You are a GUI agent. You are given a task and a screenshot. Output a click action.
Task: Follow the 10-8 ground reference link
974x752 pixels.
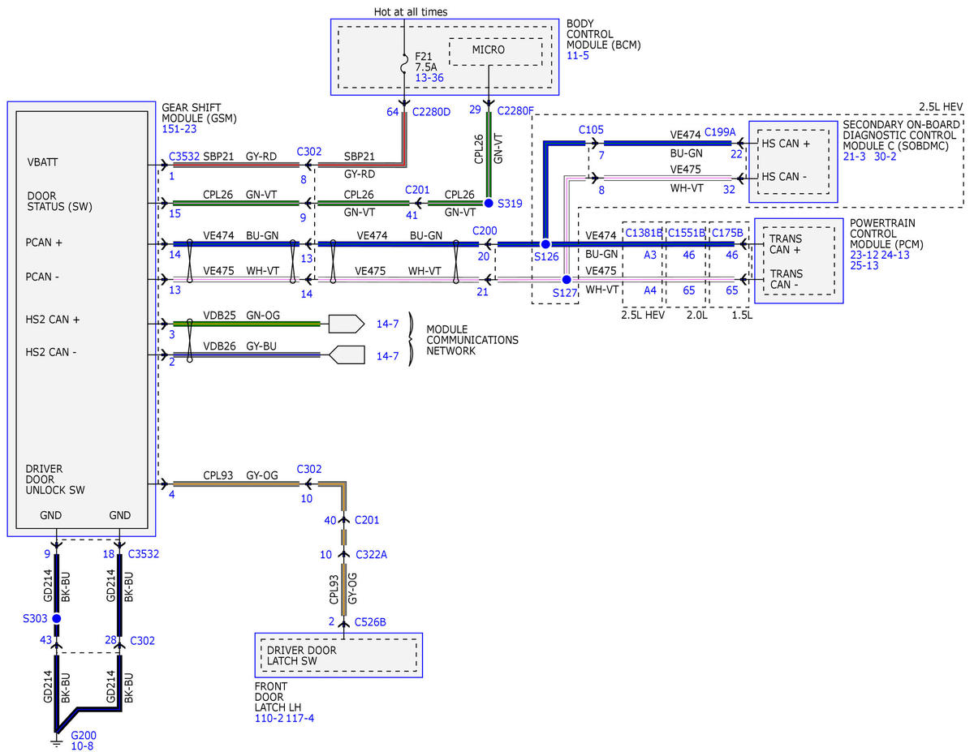tap(82, 746)
